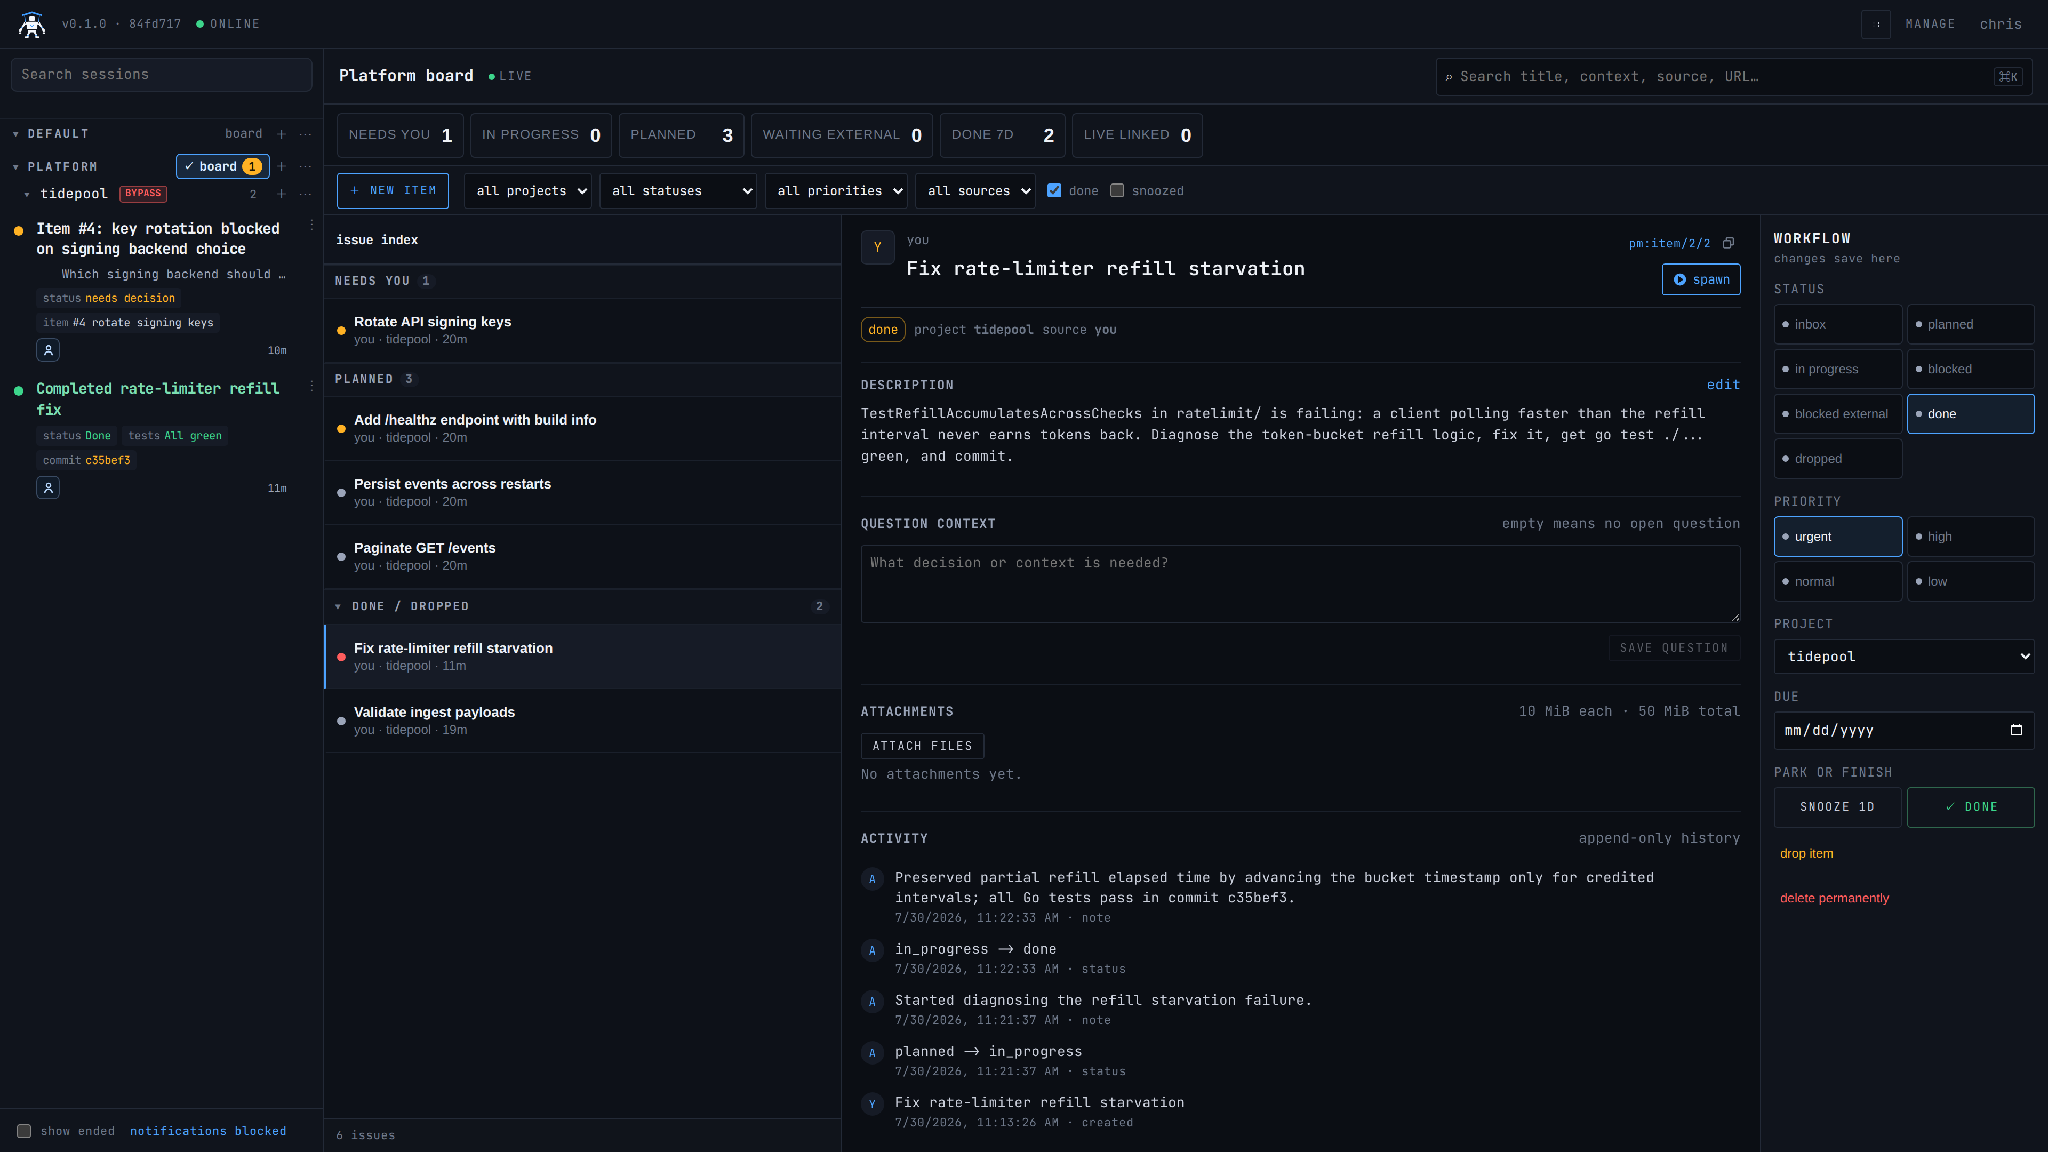2048x1152 pixels.
Task: Open the Rotate API signing keys issue
Action: [582, 330]
